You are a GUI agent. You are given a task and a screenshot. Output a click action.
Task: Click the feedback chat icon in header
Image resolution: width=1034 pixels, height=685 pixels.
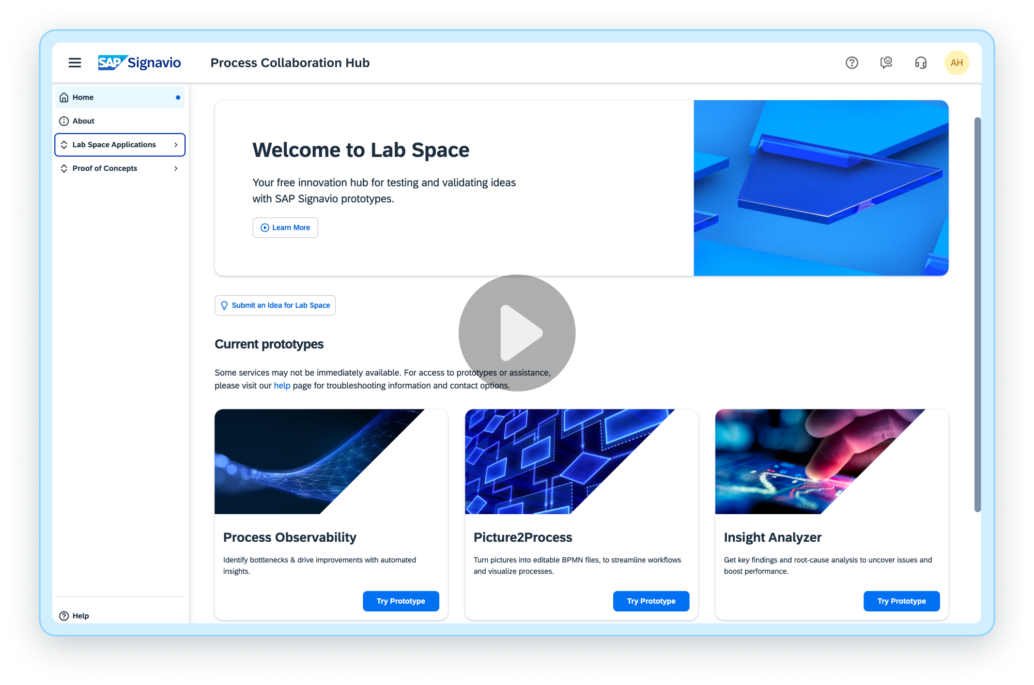pyautogui.click(x=886, y=63)
